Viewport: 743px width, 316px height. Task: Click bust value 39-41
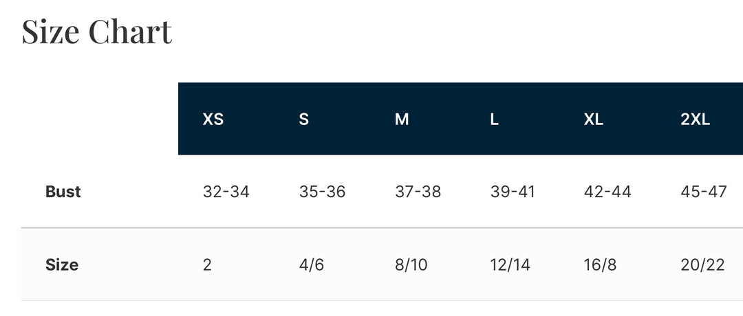coord(513,192)
